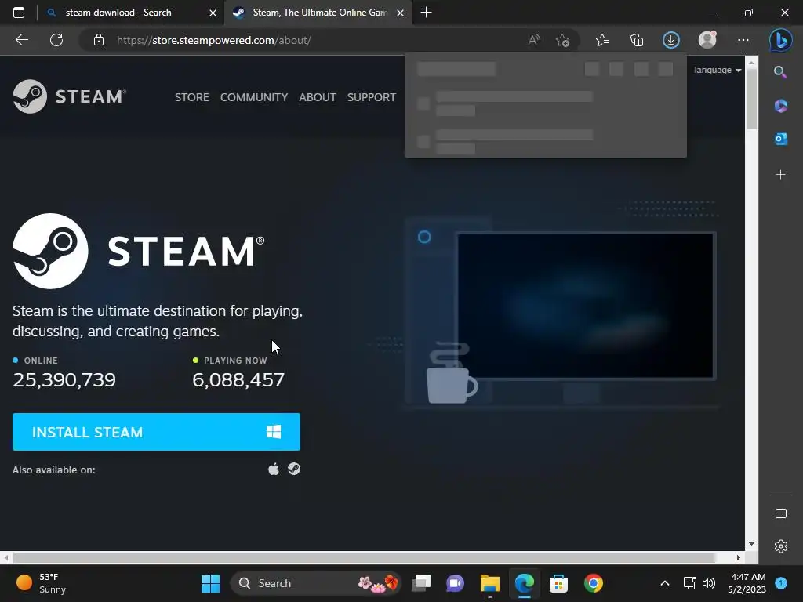Screen dimensions: 803x602
Task: Click the INSTALL STEAM button
Action: [x=156, y=432]
